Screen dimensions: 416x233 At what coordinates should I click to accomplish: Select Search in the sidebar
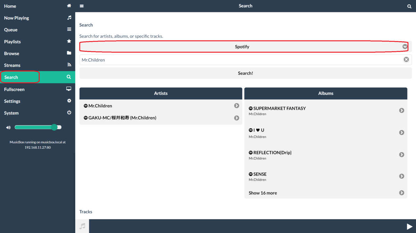point(37,77)
